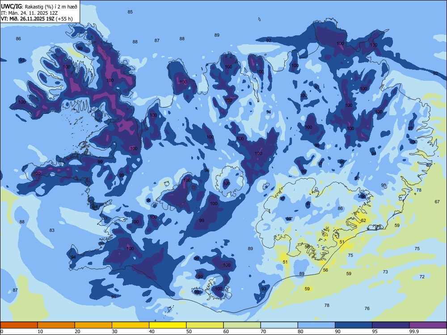Click the legend tick label 20
The image size is (447, 335).
click(x=77, y=331)
